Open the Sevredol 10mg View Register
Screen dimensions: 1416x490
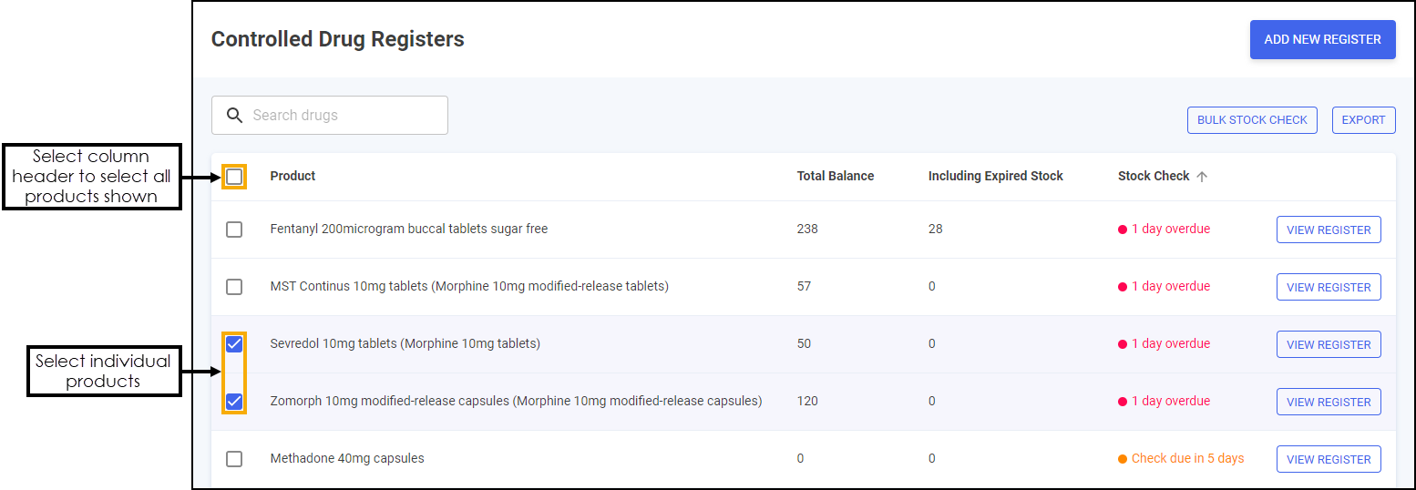pyautogui.click(x=1329, y=344)
